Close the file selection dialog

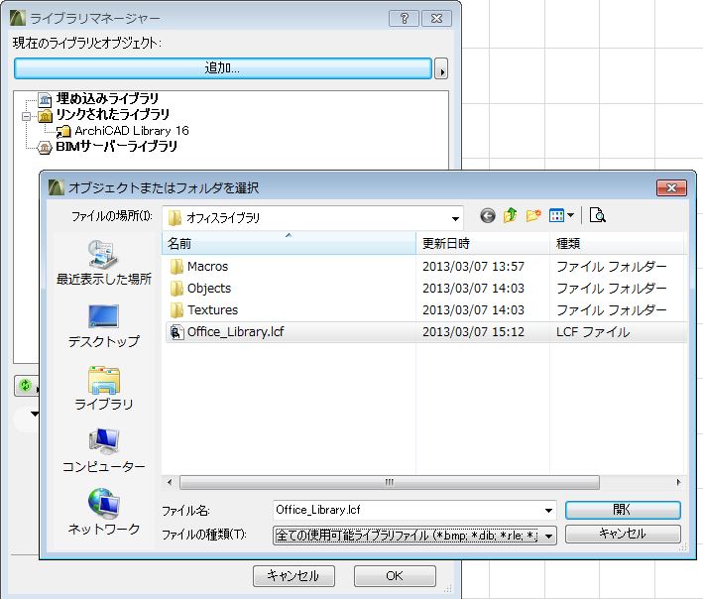tap(671, 187)
